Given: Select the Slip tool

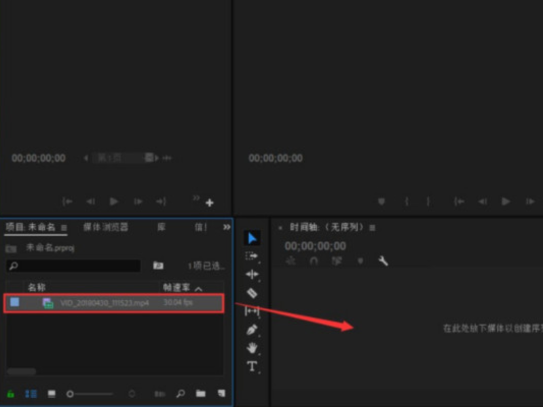Looking at the screenshot, I should point(252,311).
